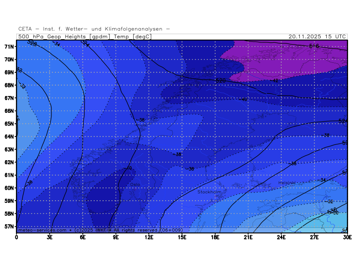Open the meteo-services.com copyright link
The image size is (364, 273).
click(x=43, y=230)
